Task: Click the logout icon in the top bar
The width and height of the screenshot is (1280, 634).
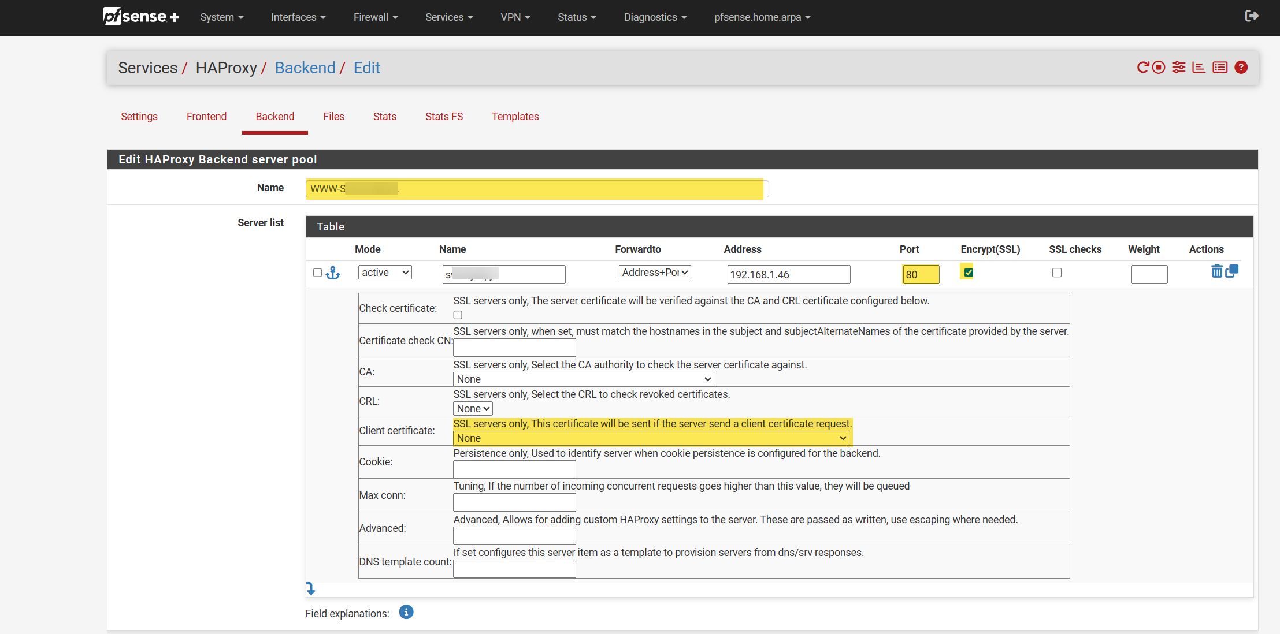Action: pos(1251,16)
